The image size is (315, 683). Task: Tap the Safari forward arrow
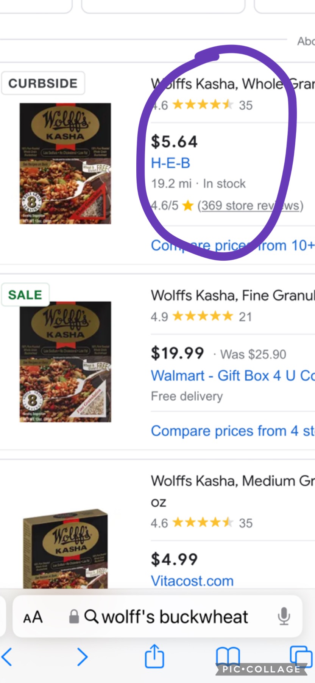pyautogui.click(x=82, y=657)
